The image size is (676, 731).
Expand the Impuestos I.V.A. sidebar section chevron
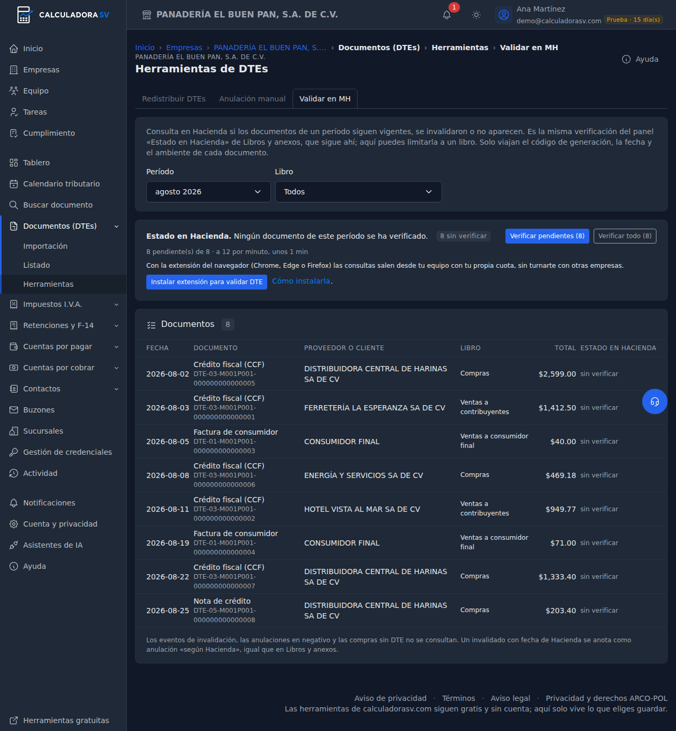click(117, 305)
